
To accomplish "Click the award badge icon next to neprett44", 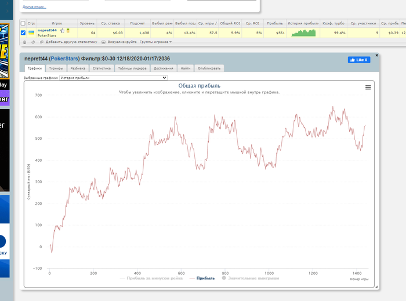I will tap(68, 31).
